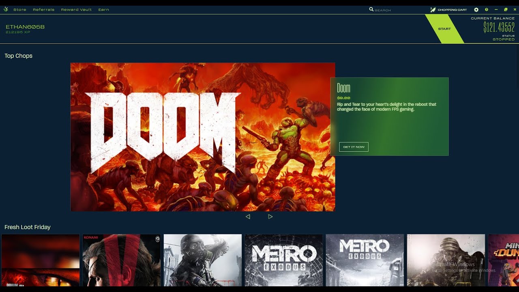This screenshot has height=292, width=519.
Task: Click the chopping cart knife icon
Action: tap(433, 10)
